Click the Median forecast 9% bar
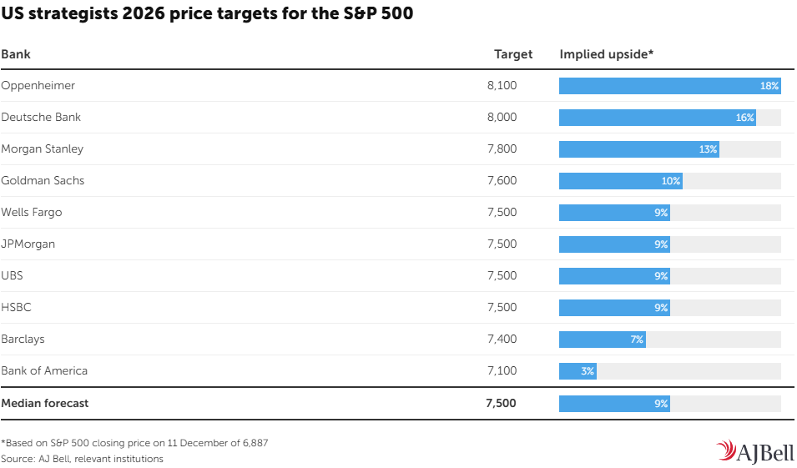This screenshot has height=468, width=797. click(614, 404)
